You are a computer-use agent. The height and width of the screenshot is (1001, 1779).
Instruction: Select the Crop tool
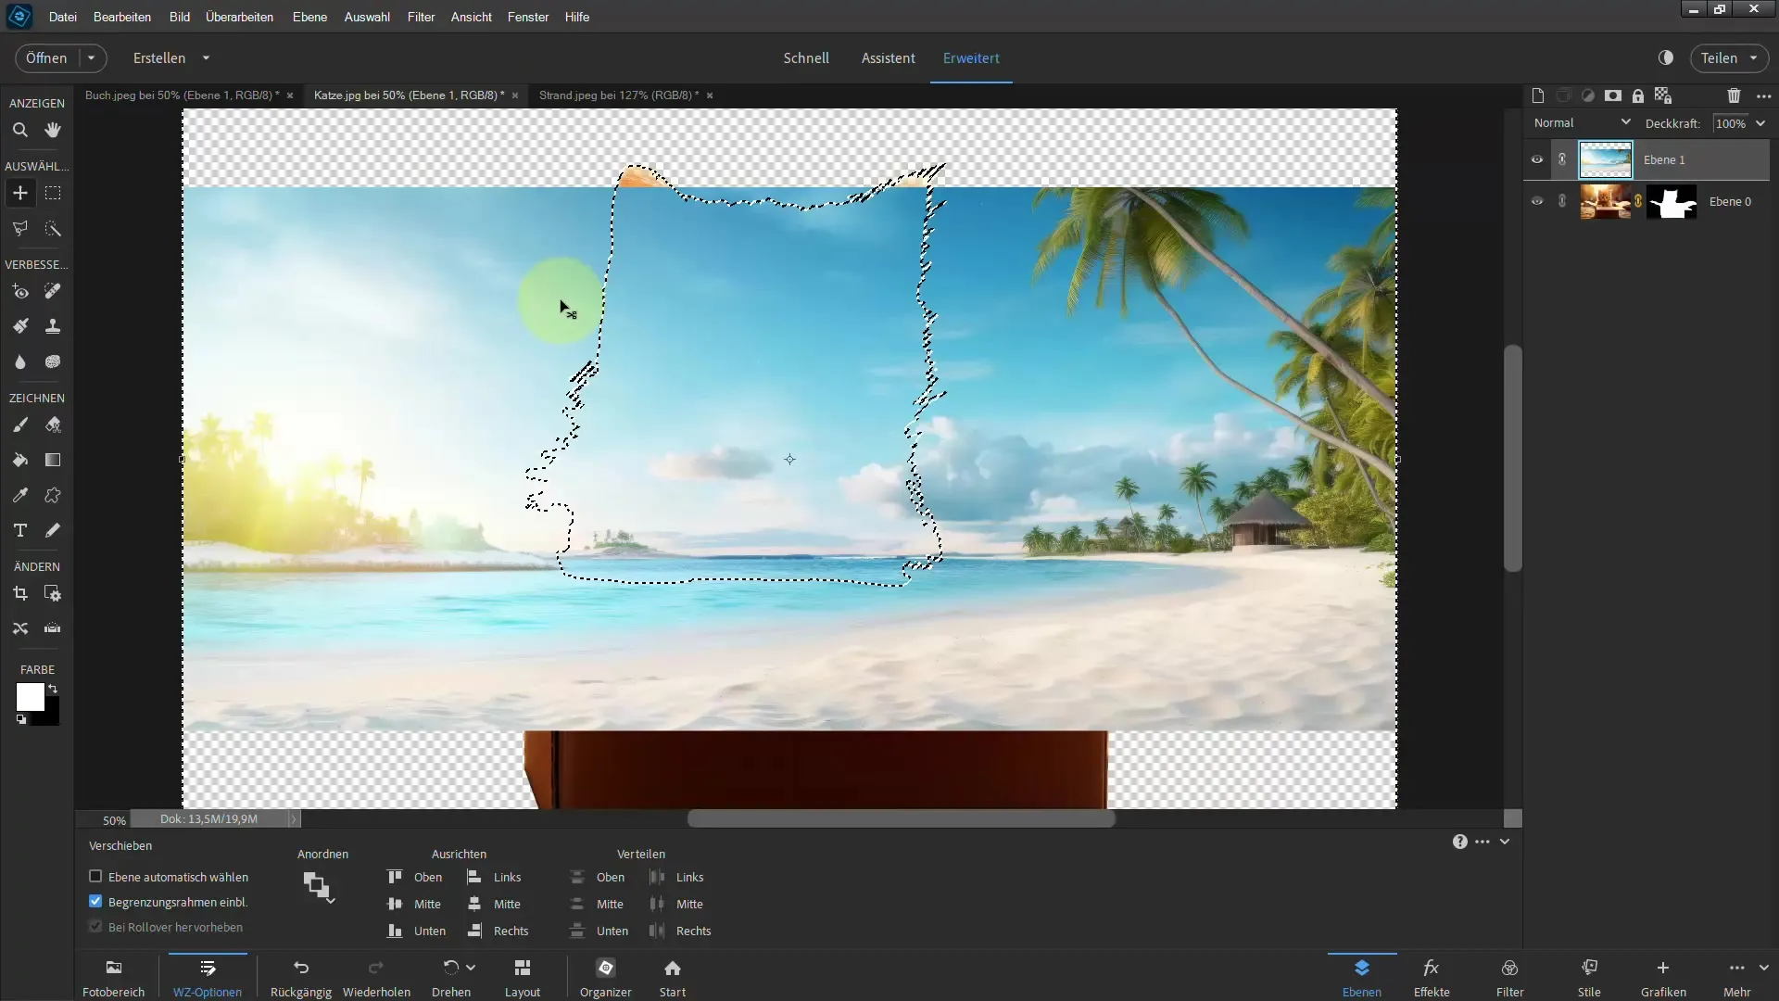click(x=19, y=593)
